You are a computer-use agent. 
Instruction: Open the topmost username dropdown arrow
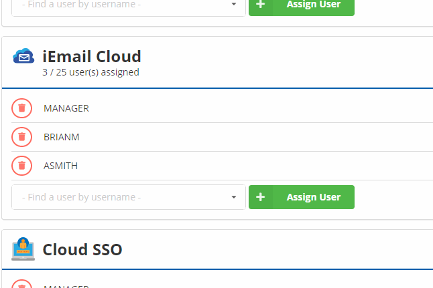point(233,4)
